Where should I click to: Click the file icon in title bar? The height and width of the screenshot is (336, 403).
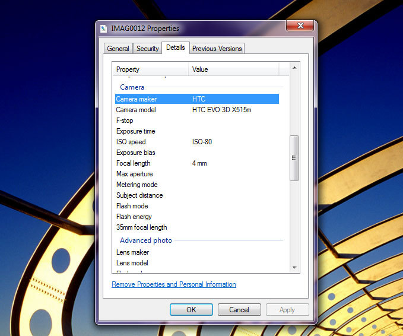pyautogui.click(x=103, y=28)
